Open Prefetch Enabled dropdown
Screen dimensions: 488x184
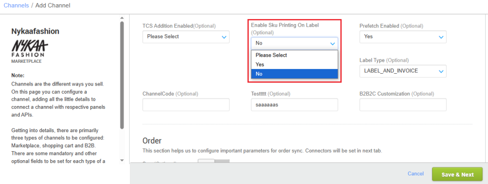pyautogui.click(x=403, y=37)
